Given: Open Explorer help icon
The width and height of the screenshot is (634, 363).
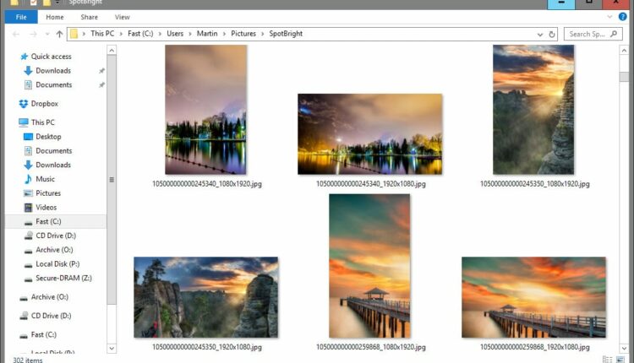Looking at the screenshot, I should click(x=622, y=17).
